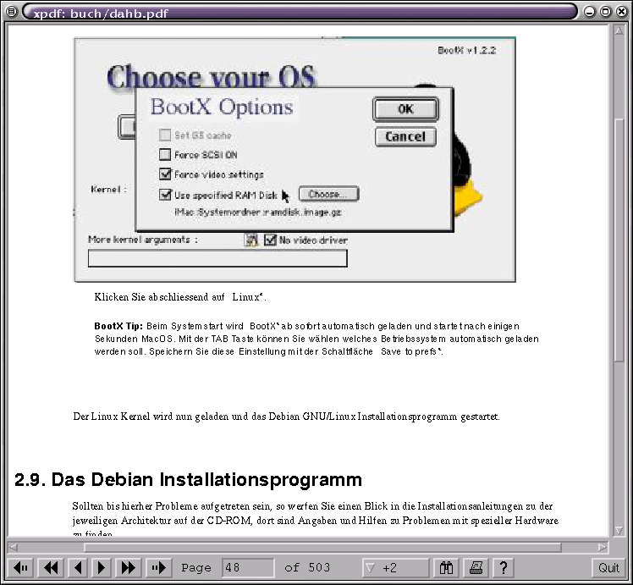Toggle the Force video settings checkbox

coord(165,174)
